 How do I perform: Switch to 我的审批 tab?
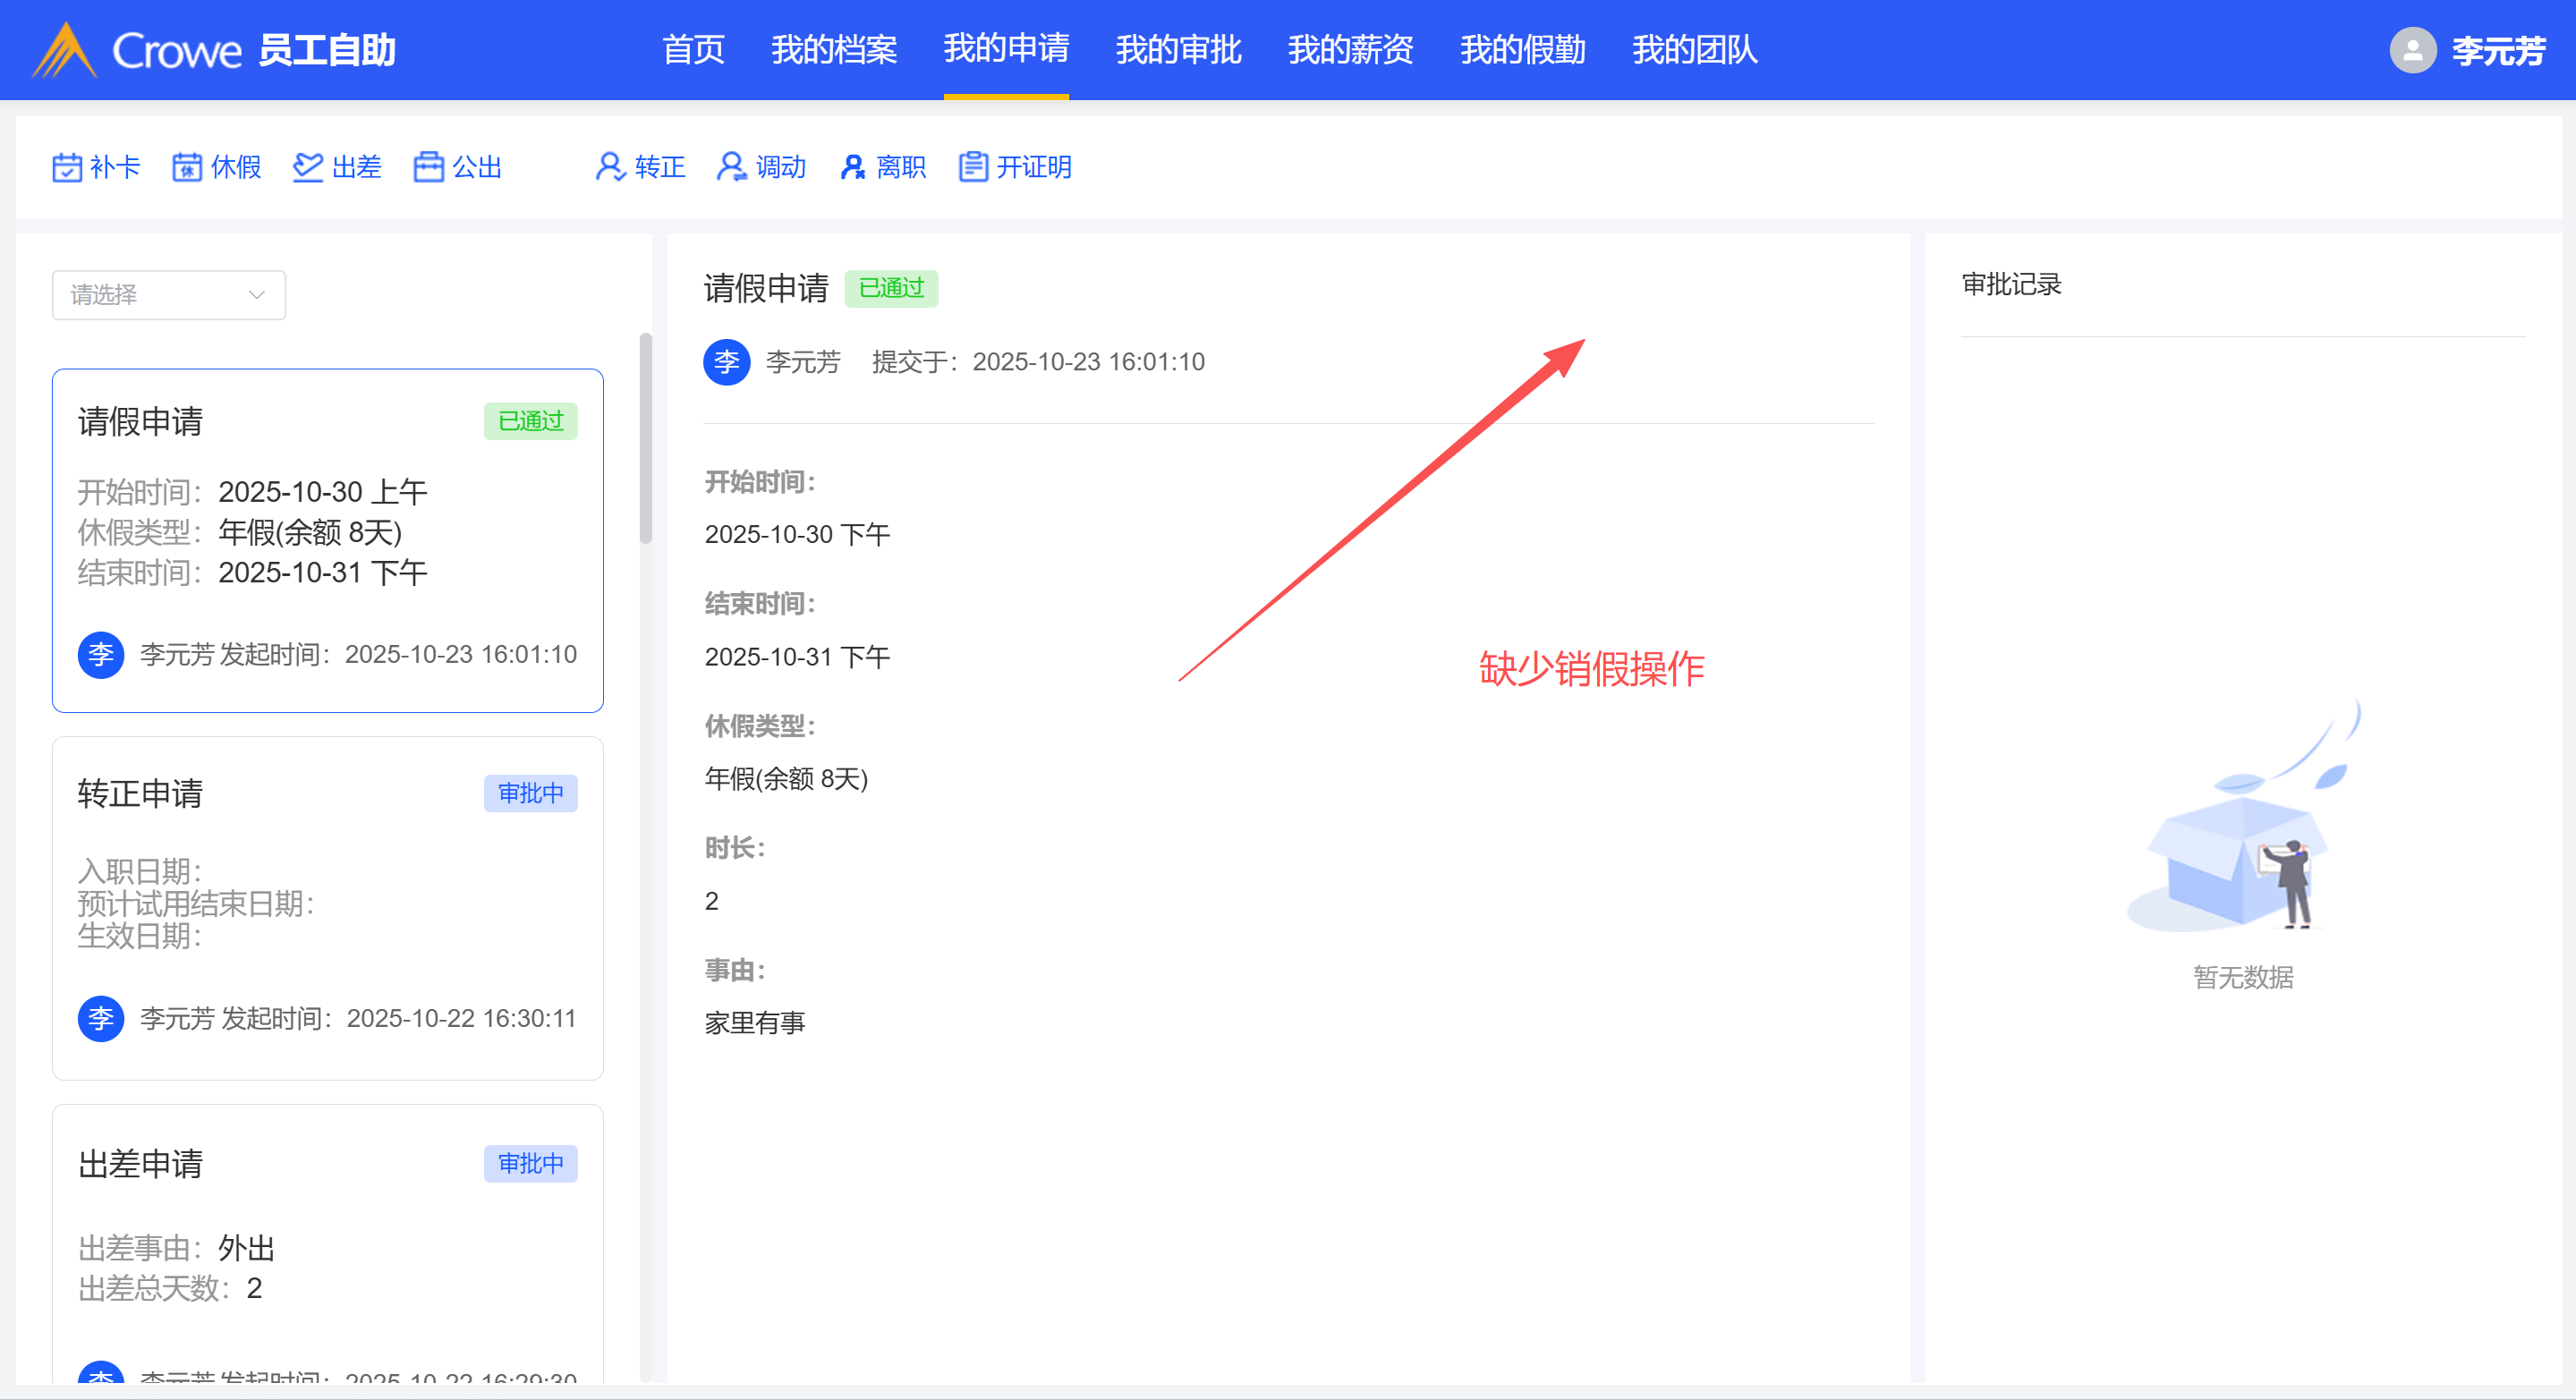point(1178,50)
